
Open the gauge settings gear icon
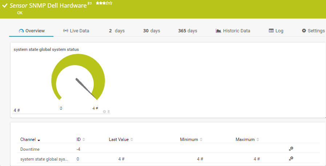click(x=104, y=112)
